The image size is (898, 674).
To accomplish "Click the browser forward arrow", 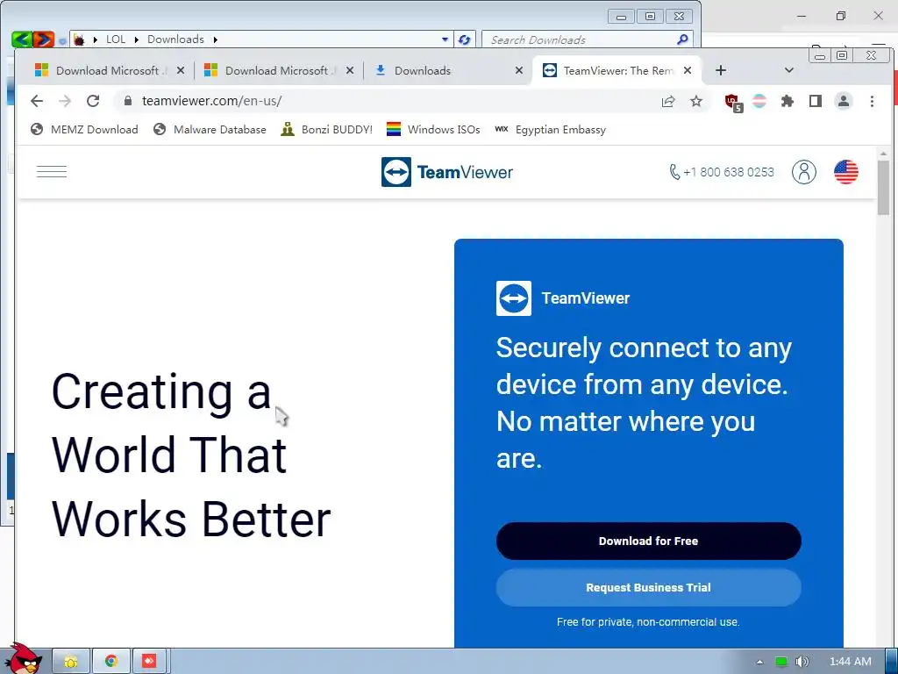I will click(x=65, y=102).
